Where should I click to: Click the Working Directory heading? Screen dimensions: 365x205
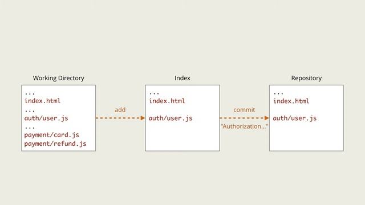(x=58, y=78)
